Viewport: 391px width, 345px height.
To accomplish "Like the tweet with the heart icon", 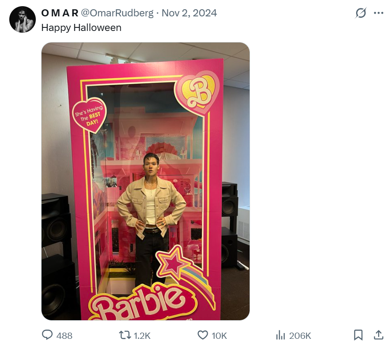I will tap(203, 335).
